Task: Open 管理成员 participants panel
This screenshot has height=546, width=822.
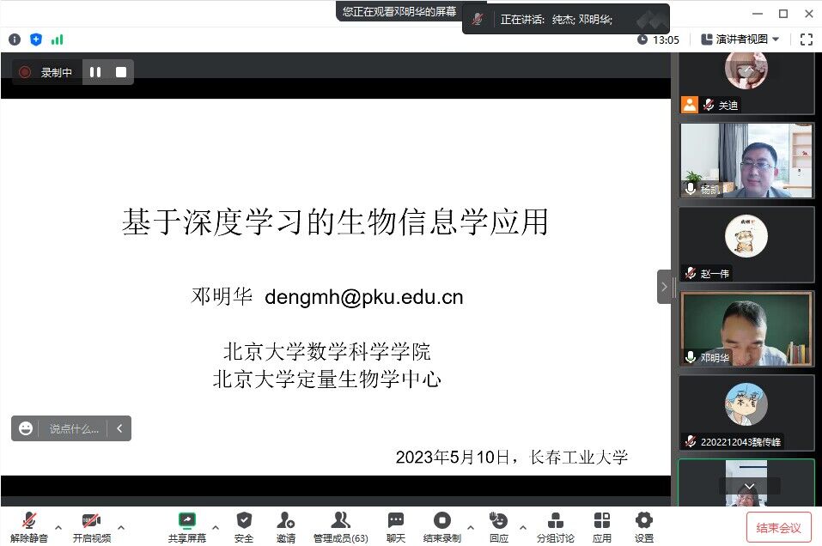Action: (340, 521)
